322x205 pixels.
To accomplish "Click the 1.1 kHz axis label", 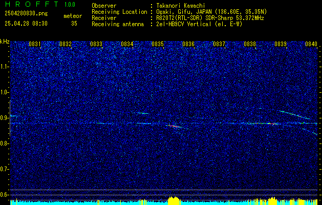I will (4, 67).
